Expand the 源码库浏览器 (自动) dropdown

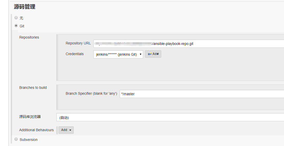(170, 117)
